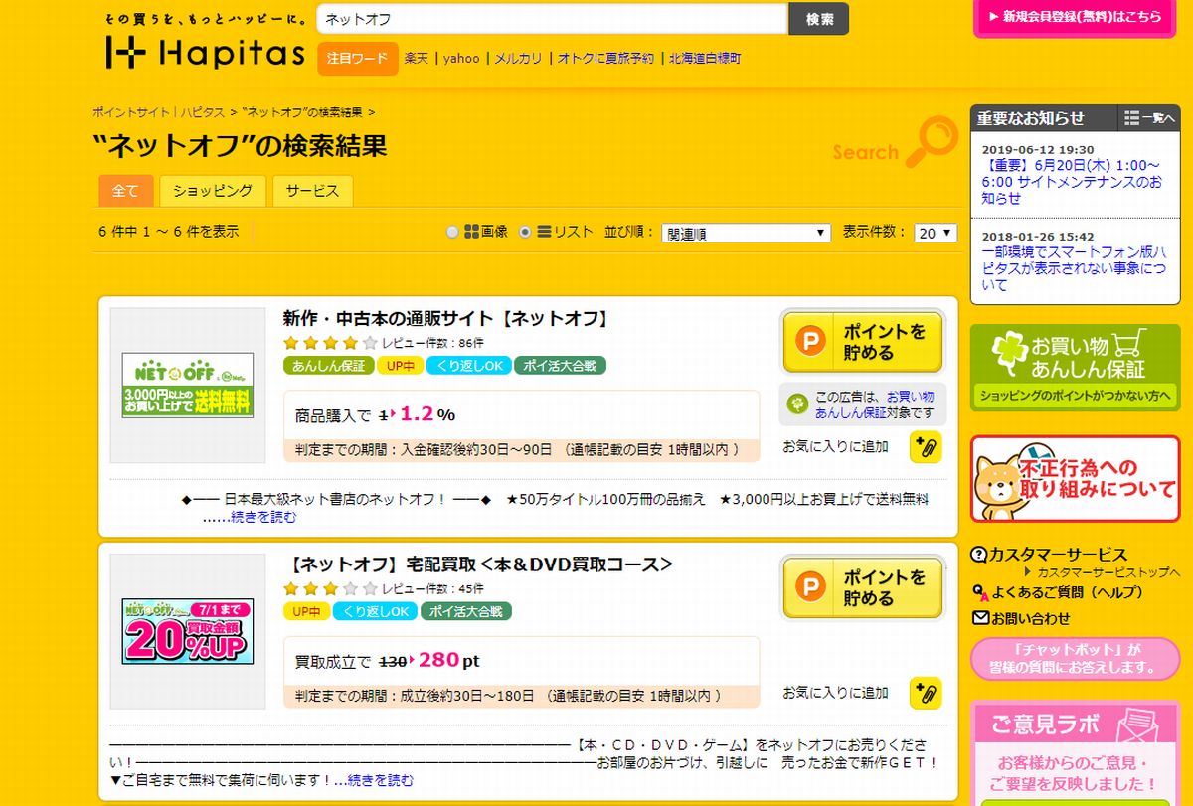Select the リスト view radio button
1193x806 pixels.
[525, 232]
